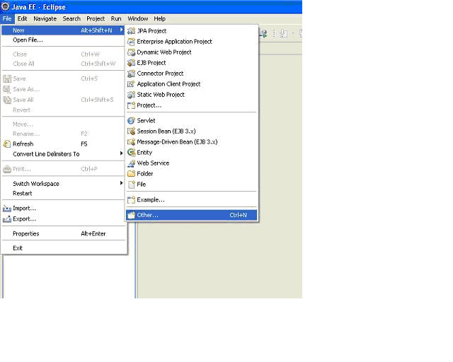Expand the New submenu arrow
The image size is (453, 362).
coord(122,30)
